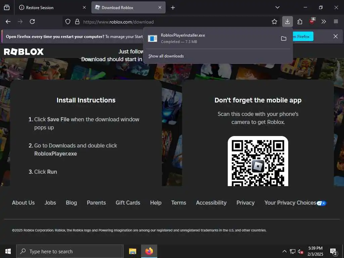344x258 pixels.
Task: View site security padlock info
Action: [x=77, y=21]
